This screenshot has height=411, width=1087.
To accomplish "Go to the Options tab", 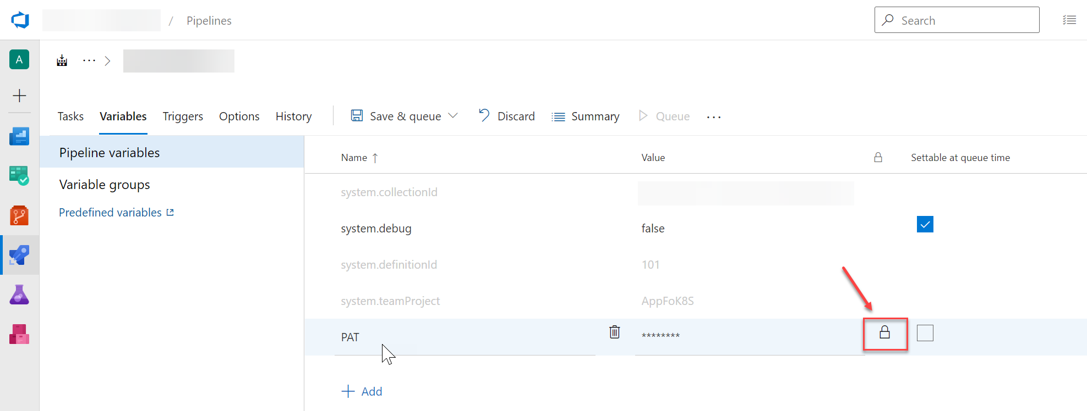I will click(239, 116).
